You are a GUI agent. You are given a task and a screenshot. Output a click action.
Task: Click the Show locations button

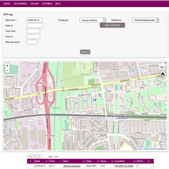112,25
